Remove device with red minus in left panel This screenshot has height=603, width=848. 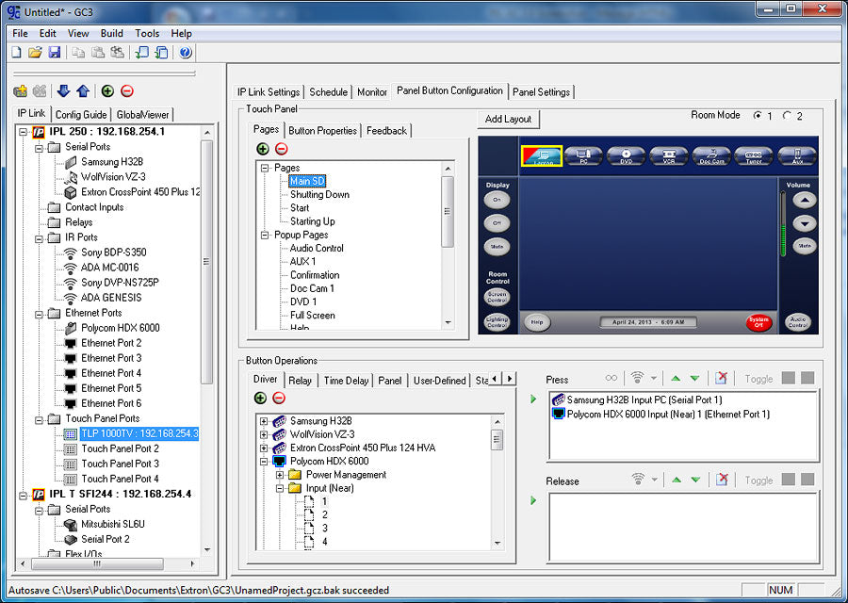click(x=127, y=90)
